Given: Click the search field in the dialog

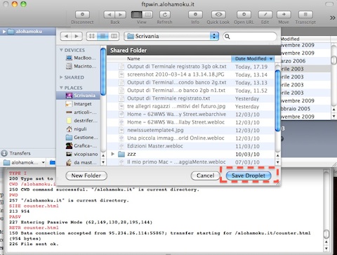Looking at the screenshot, I should click(x=250, y=37).
